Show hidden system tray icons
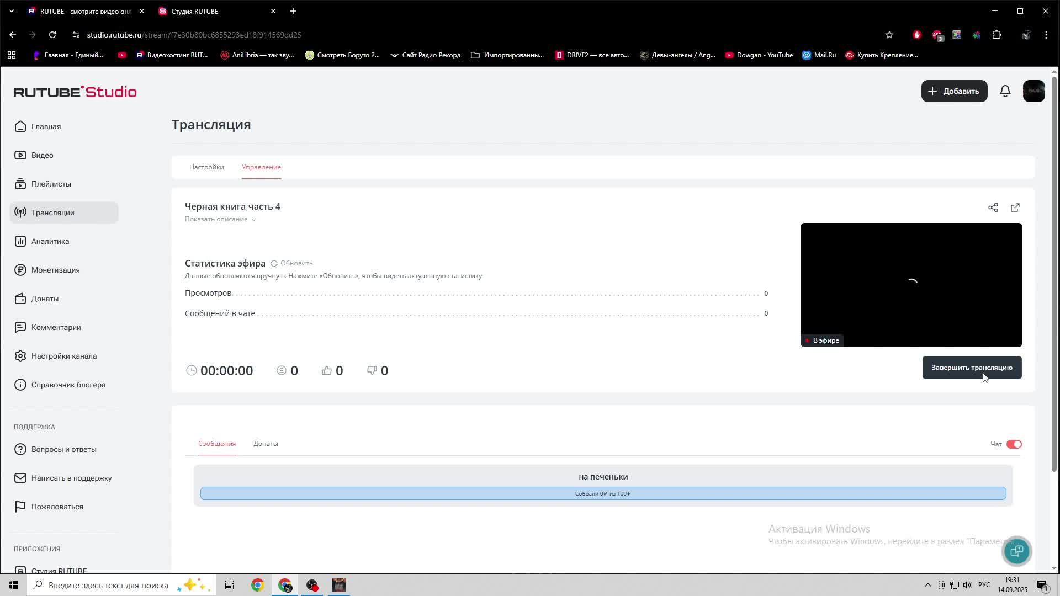The height and width of the screenshot is (596, 1060). point(928,585)
